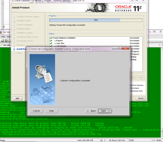Cancel the Oracle Database installer
163x142 pixels.
(x=140, y=98)
